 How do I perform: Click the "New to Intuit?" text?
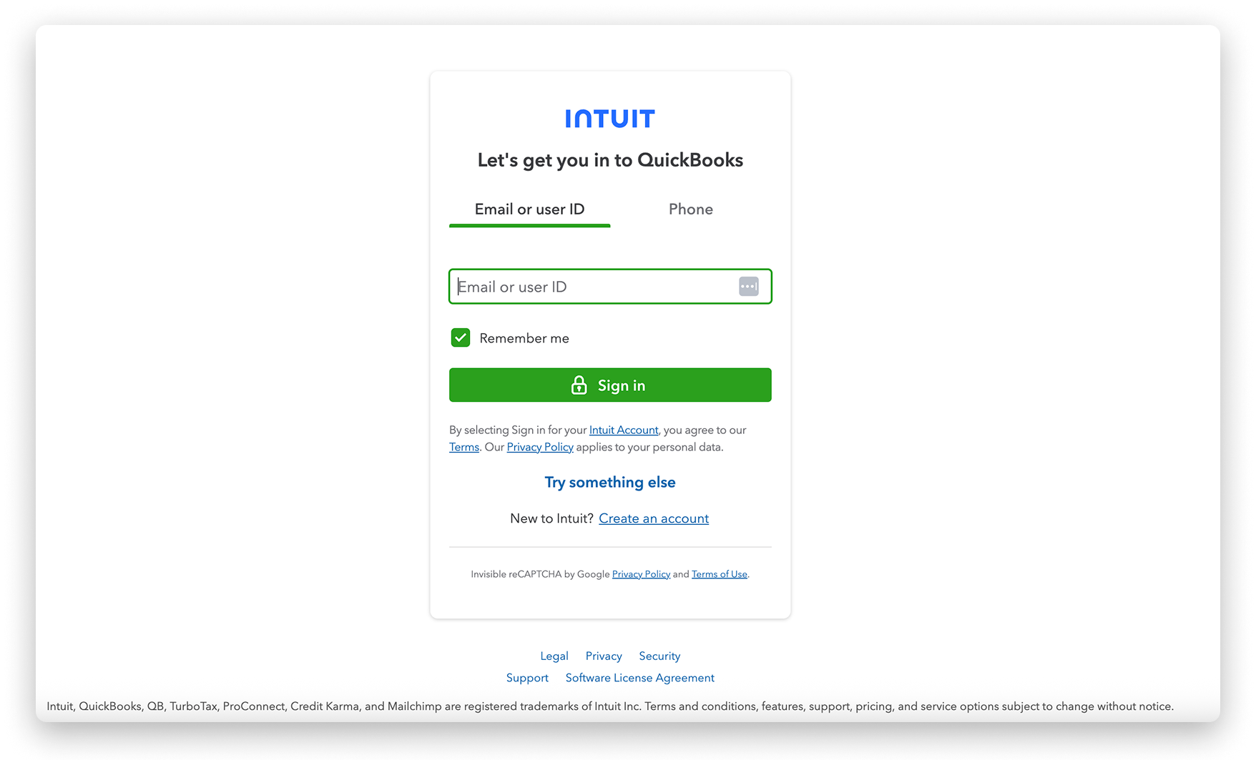point(551,518)
